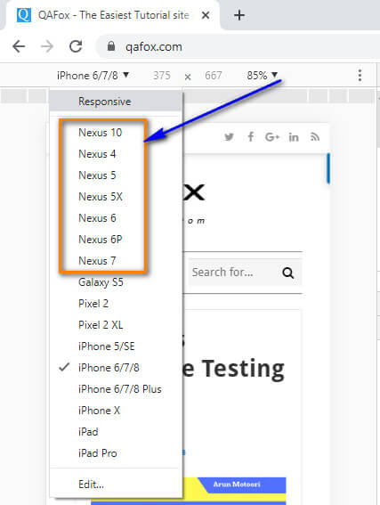380x505 pixels.
Task: Open the 85% zoom dropdown
Action: click(x=262, y=76)
